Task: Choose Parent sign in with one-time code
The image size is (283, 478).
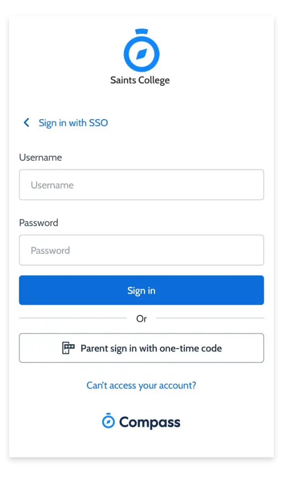Action: click(x=141, y=348)
